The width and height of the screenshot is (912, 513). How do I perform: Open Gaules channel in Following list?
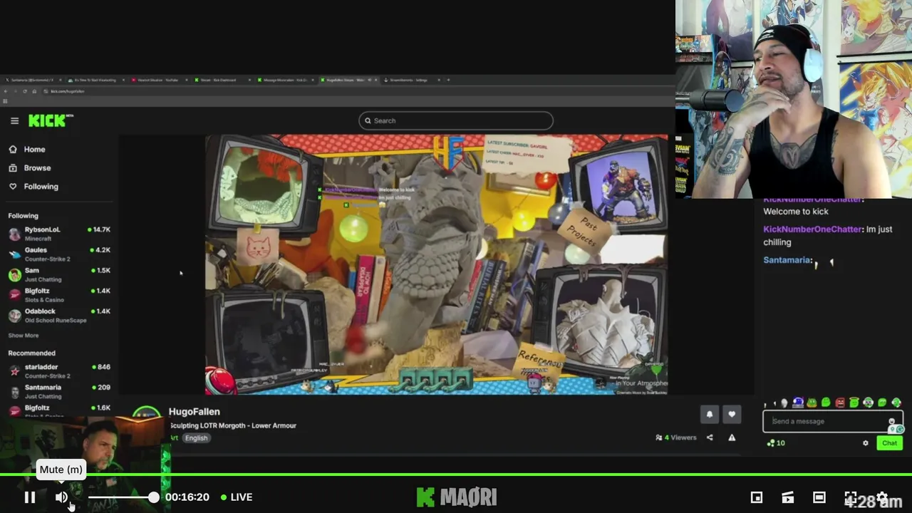point(59,253)
